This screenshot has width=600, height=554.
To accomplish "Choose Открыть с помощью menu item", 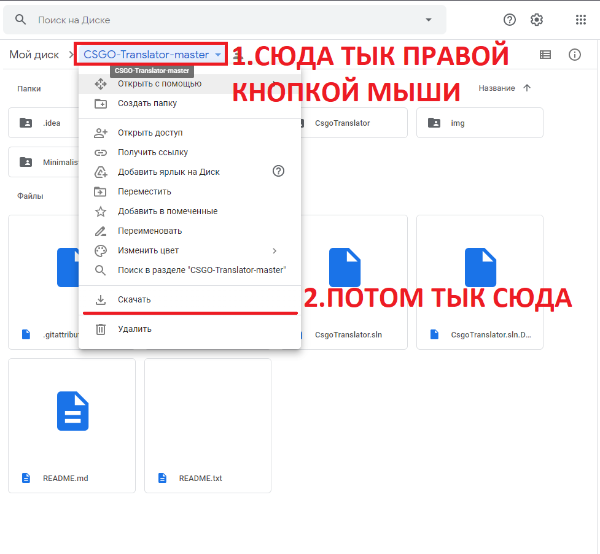I will 189,83.
